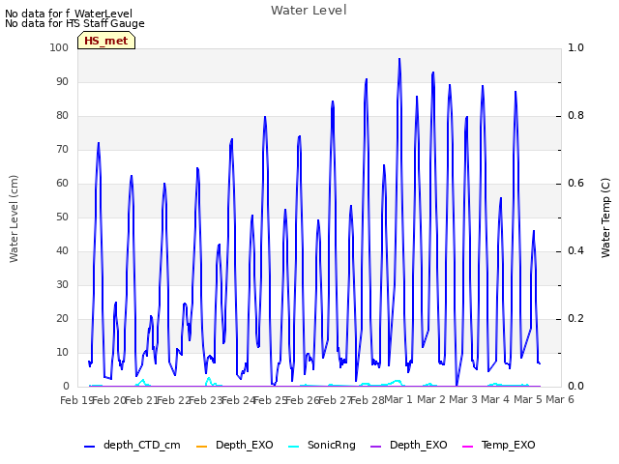Click the Mar 1 x-axis tick label
This screenshot has height=464, width=619.
(398, 399)
